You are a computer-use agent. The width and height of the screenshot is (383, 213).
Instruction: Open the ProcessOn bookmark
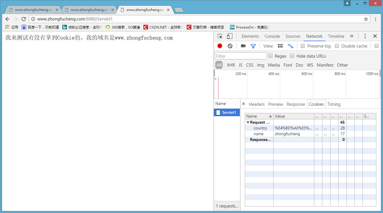pos(249,27)
